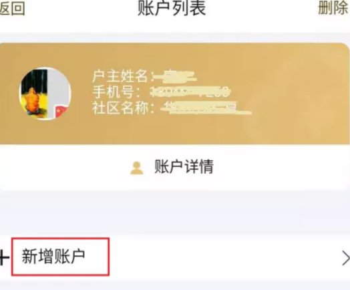Click gray gap above 新增账户 row
The width and height of the screenshot is (350, 290).
click(175, 212)
